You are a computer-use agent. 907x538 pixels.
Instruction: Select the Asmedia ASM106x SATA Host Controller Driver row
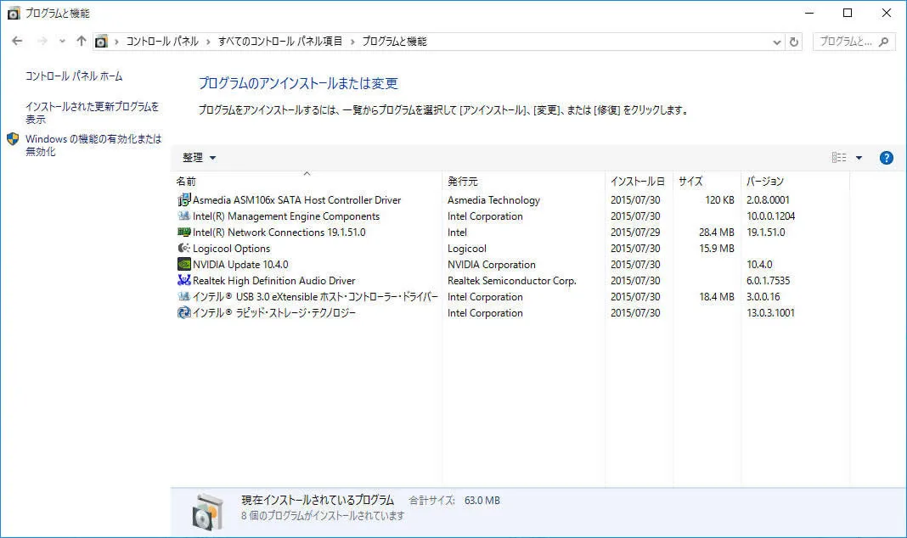tap(511, 200)
